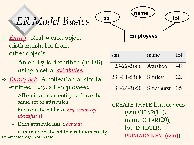
Task: Click the 'Database Management Systems,' footer
Action: pyautogui.click(x=29, y=137)
